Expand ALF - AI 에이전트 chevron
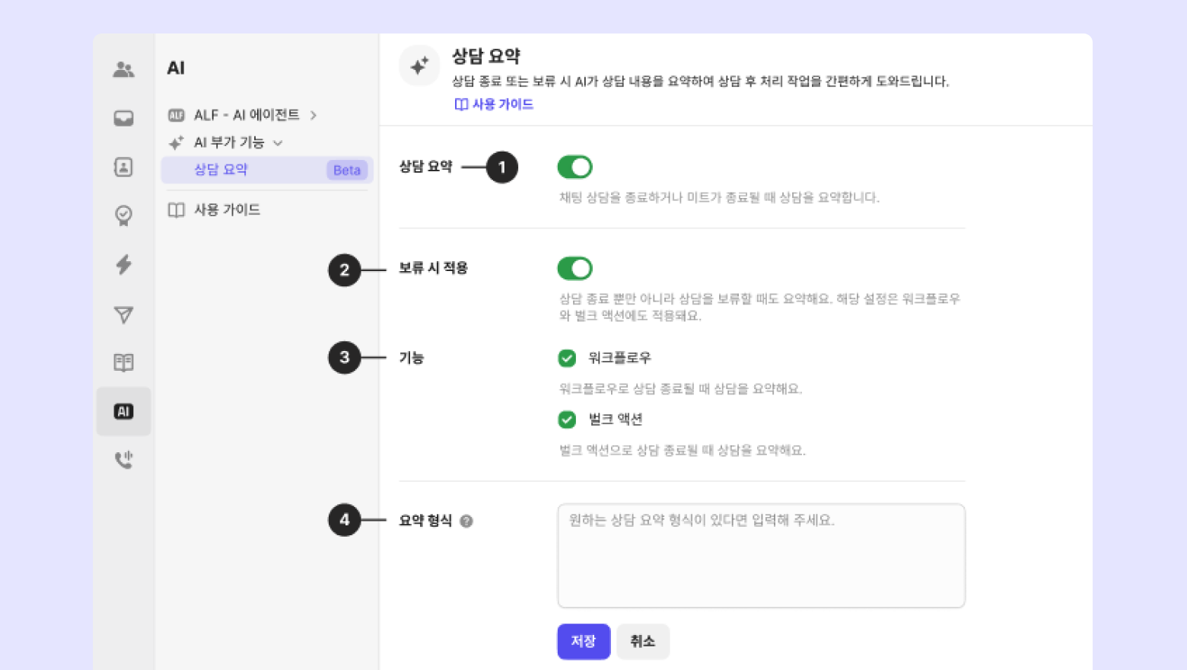The height and width of the screenshot is (670, 1187). (313, 115)
